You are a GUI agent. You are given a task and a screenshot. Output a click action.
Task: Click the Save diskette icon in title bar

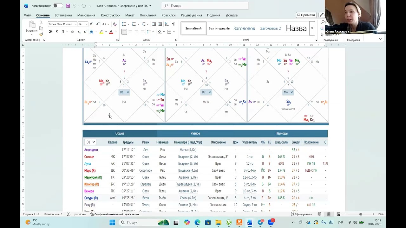coord(68,6)
